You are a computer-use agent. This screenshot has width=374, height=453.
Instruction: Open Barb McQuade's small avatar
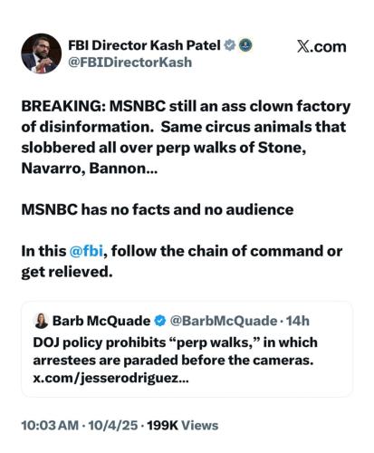42,321
